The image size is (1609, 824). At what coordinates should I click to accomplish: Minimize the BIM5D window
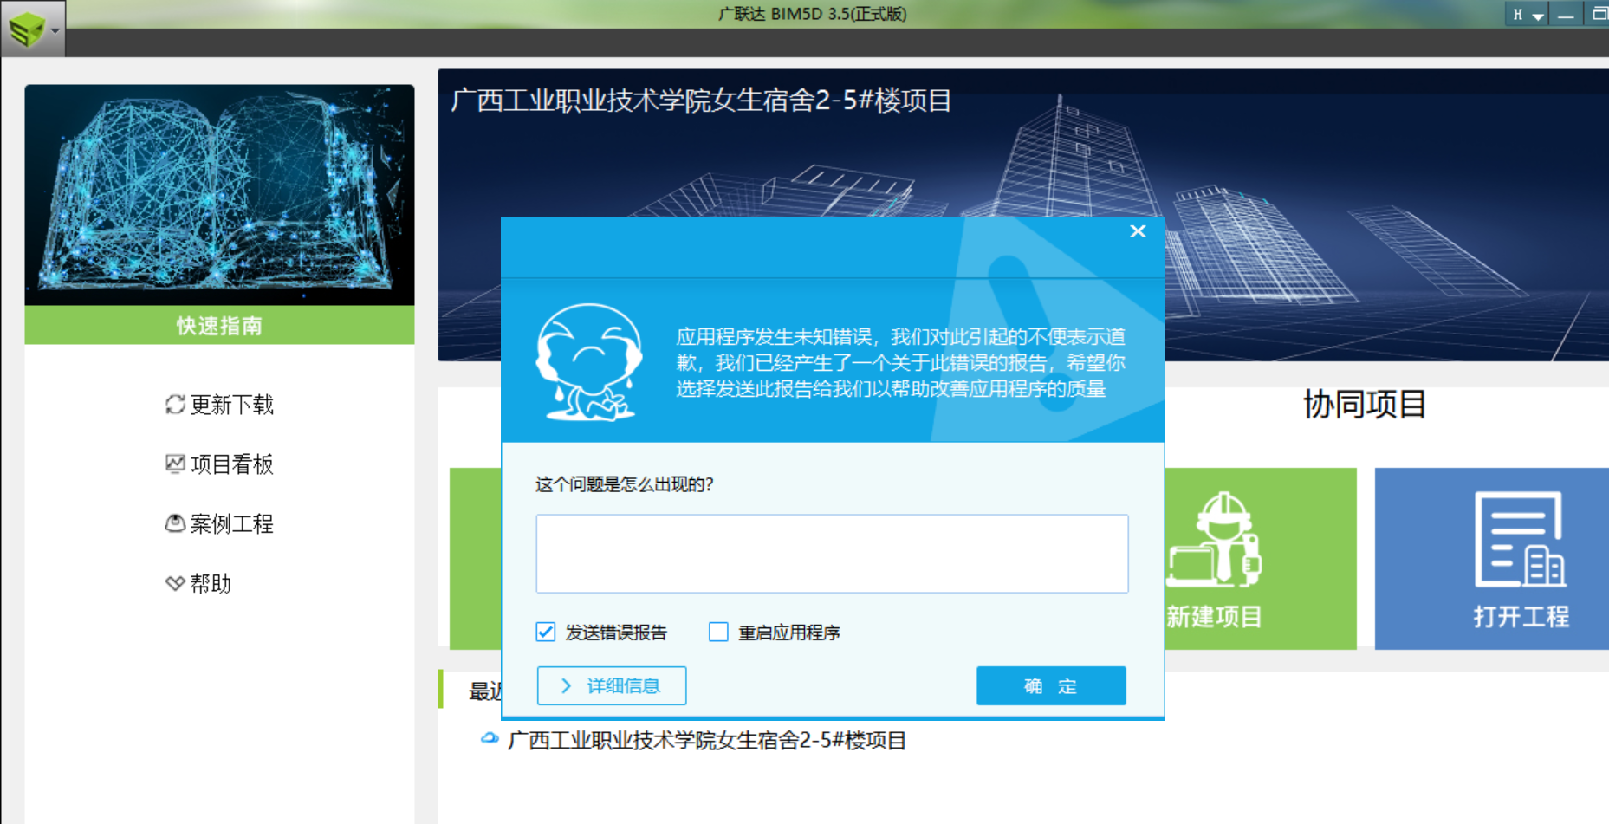[x=1566, y=15]
